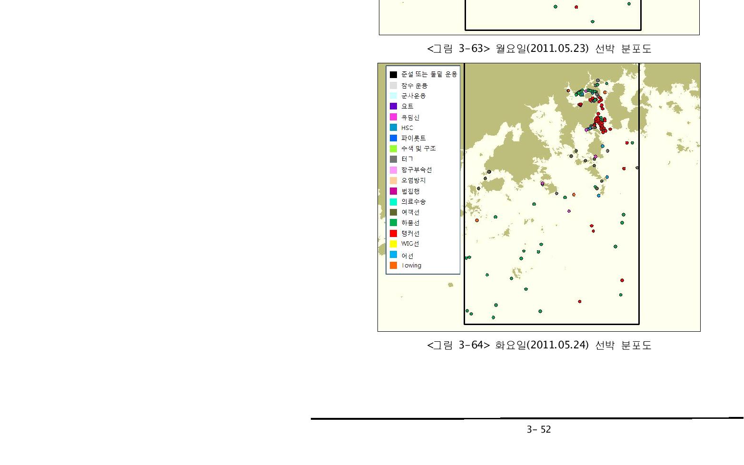Click the lime green 수색 및 구조 swatch

pos(393,148)
